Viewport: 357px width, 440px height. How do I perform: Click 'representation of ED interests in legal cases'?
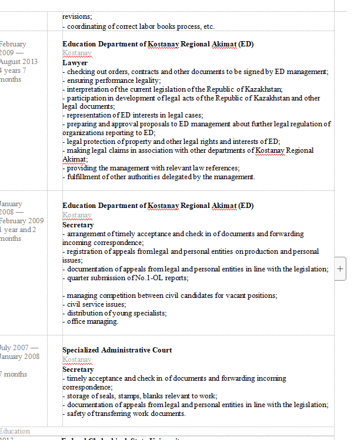coord(134,116)
